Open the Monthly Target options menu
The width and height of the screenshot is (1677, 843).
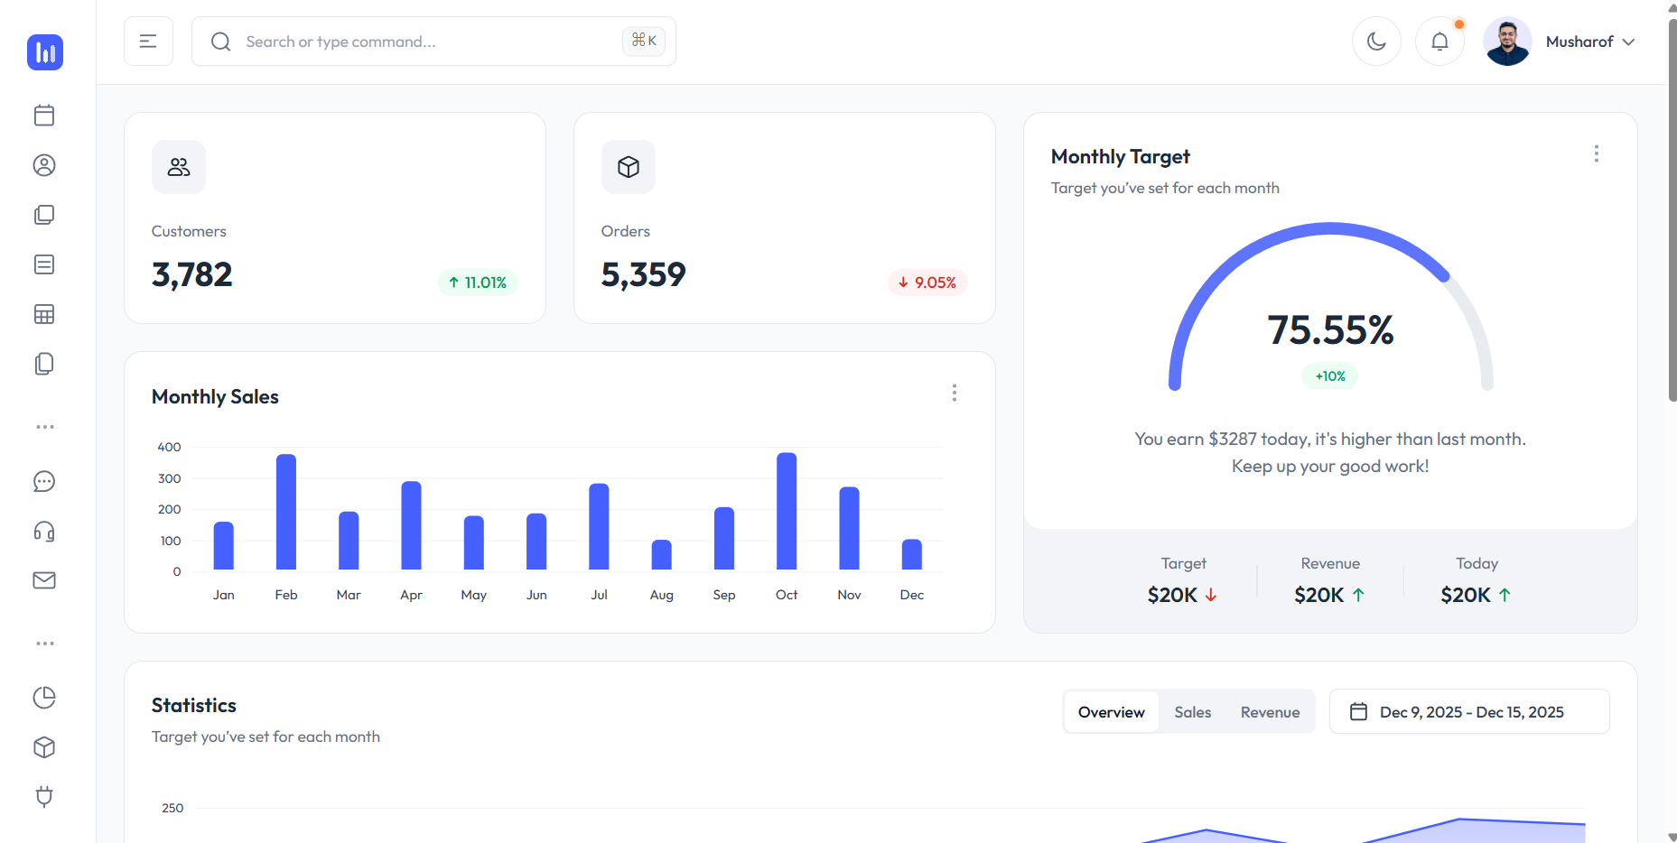(x=1597, y=153)
